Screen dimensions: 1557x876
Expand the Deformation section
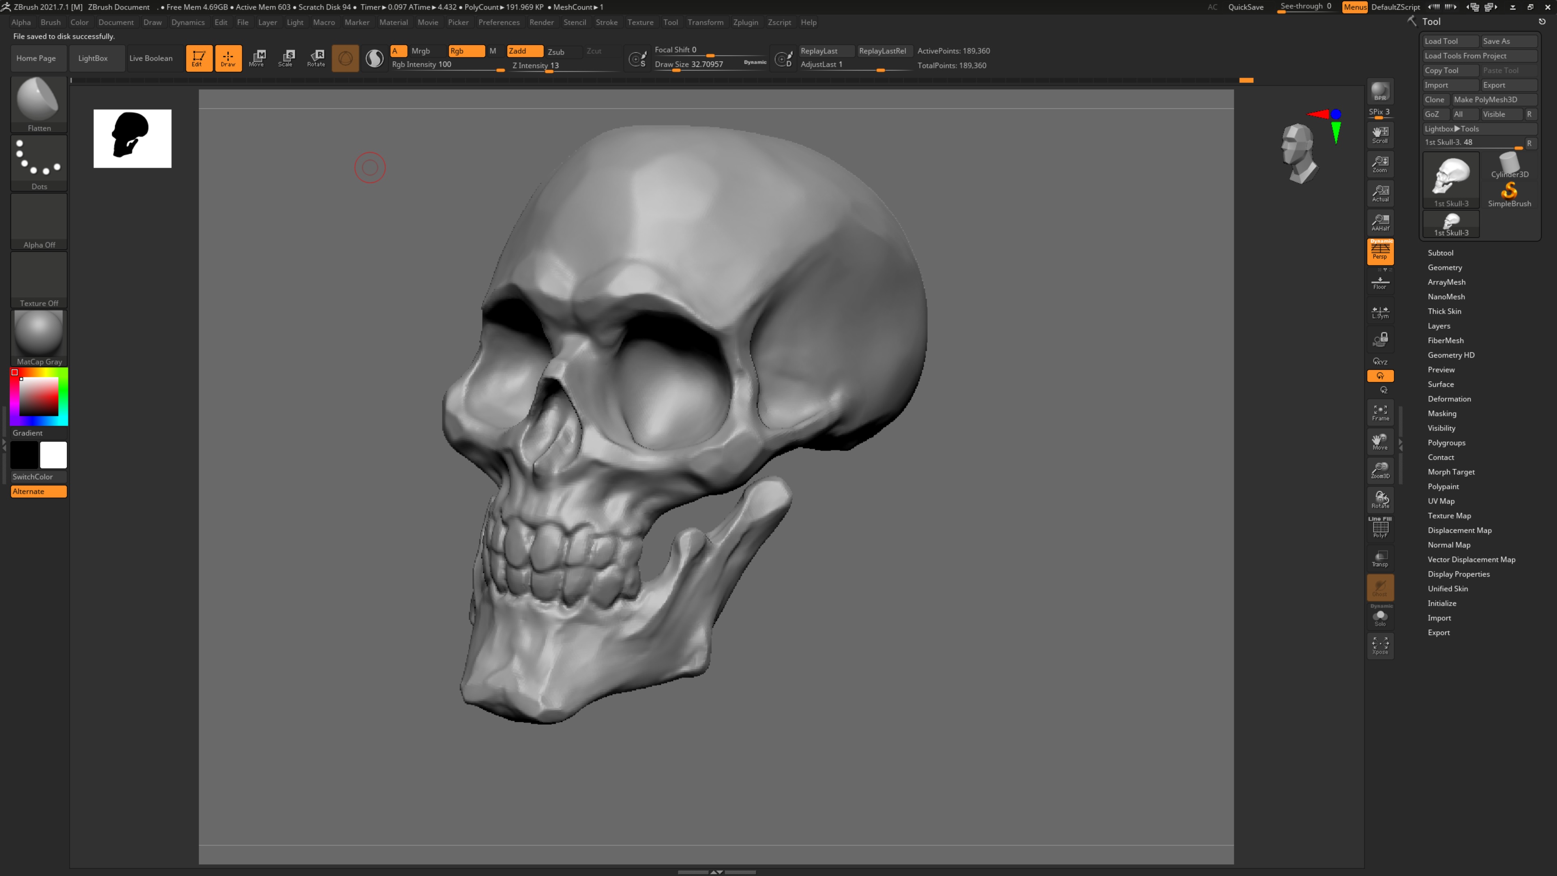[x=1449, y=399]
